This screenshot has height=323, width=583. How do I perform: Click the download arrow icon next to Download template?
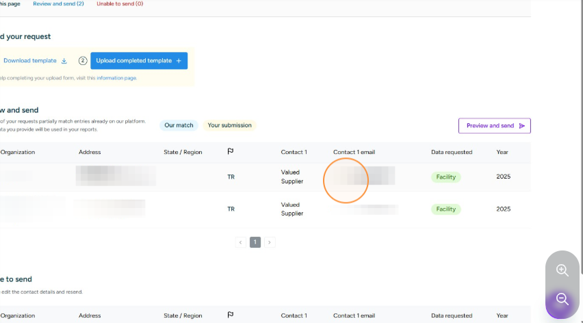64,61
